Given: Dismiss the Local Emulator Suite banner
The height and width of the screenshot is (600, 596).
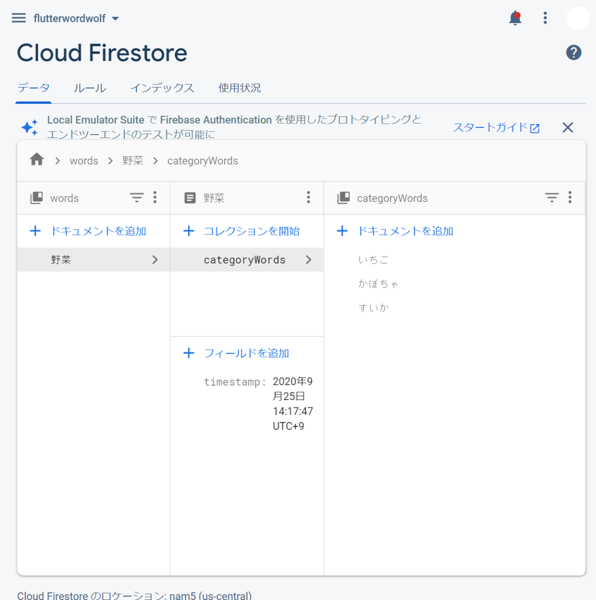Looking at the screenshot, I should (x=567, y=127).
